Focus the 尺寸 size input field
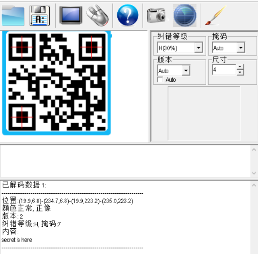This screenshot has height=254, width=258. point(224,70)
